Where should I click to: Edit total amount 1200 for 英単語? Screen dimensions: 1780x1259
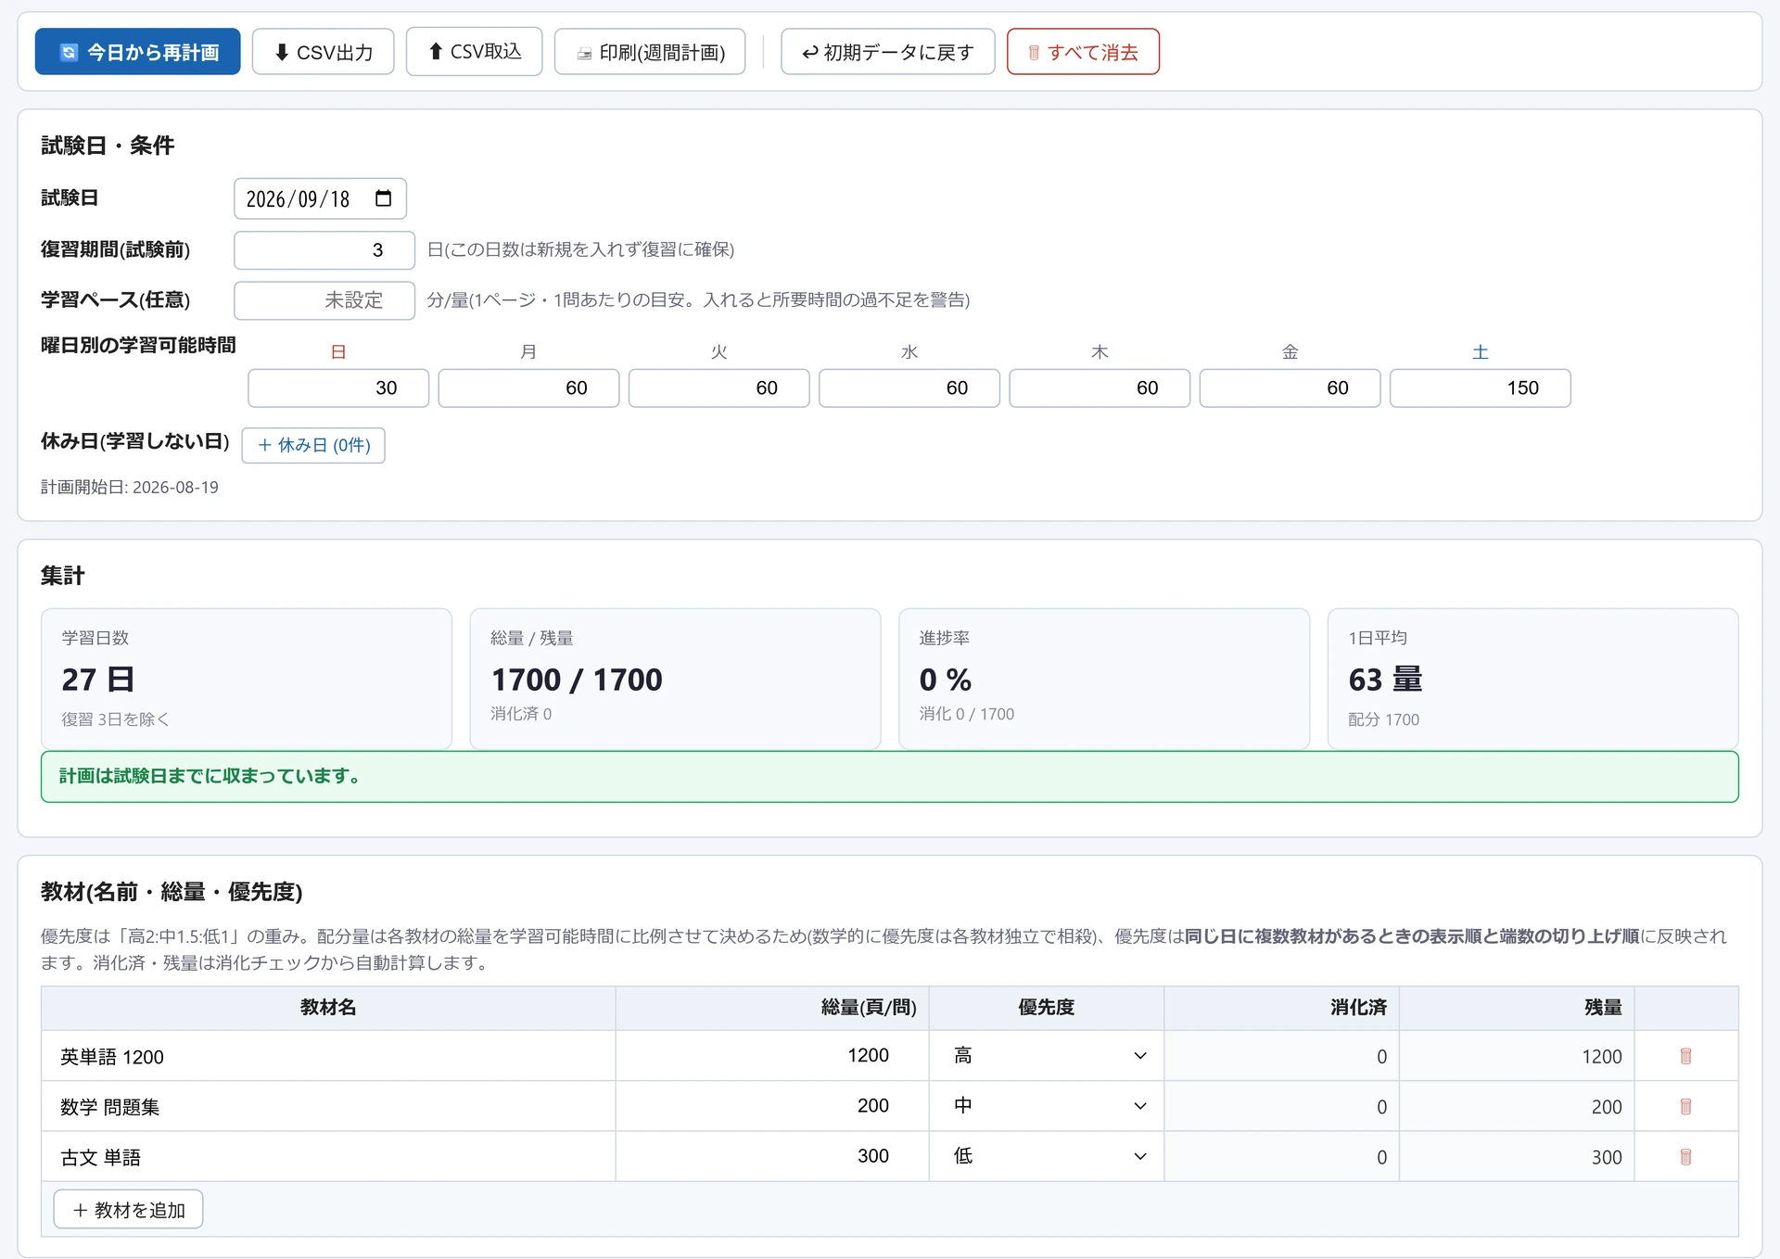coord(772,1056)
